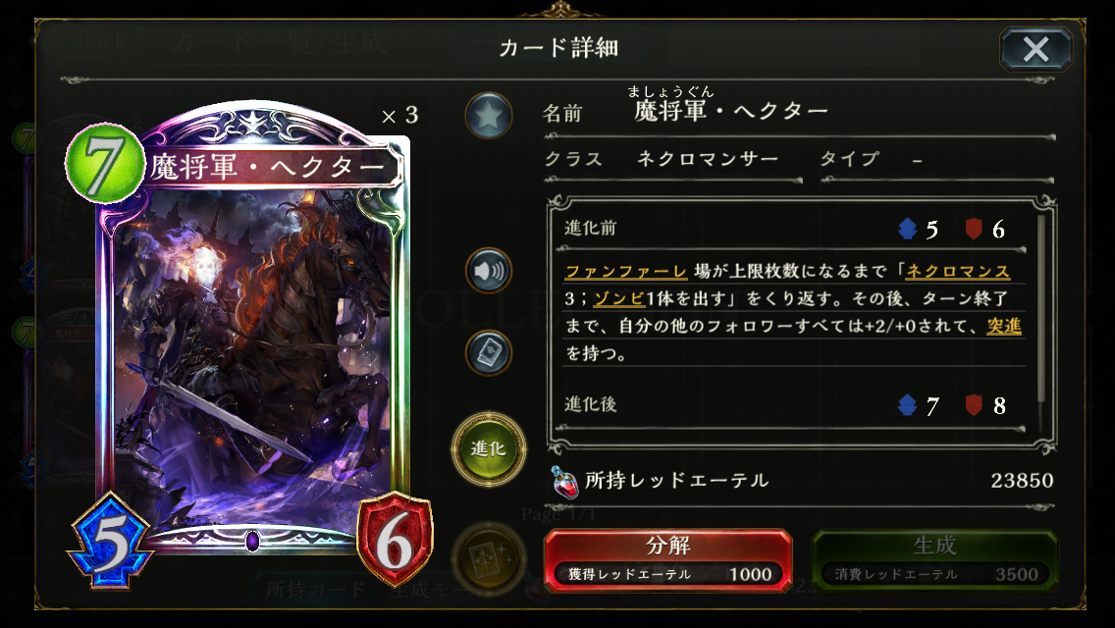Click the red ether vial icon
The width and height of the screenshot is (1115, 628).
(565, 482)
